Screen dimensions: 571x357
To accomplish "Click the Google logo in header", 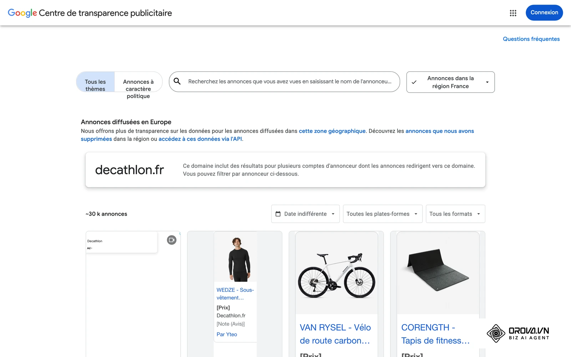I will pos(22,13).
